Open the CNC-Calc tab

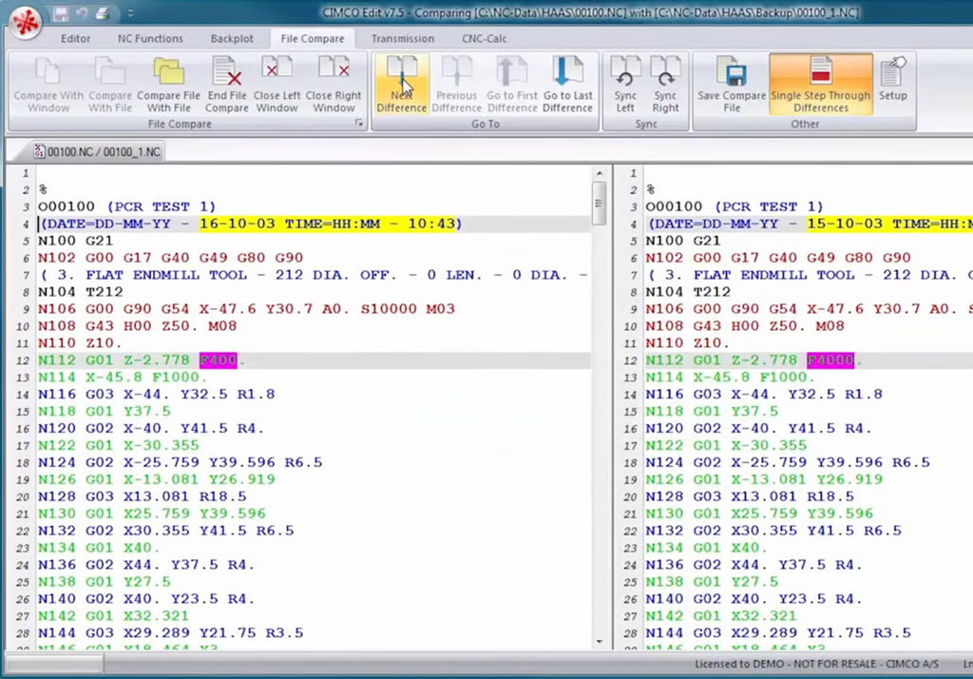click(x=484, y=39)
